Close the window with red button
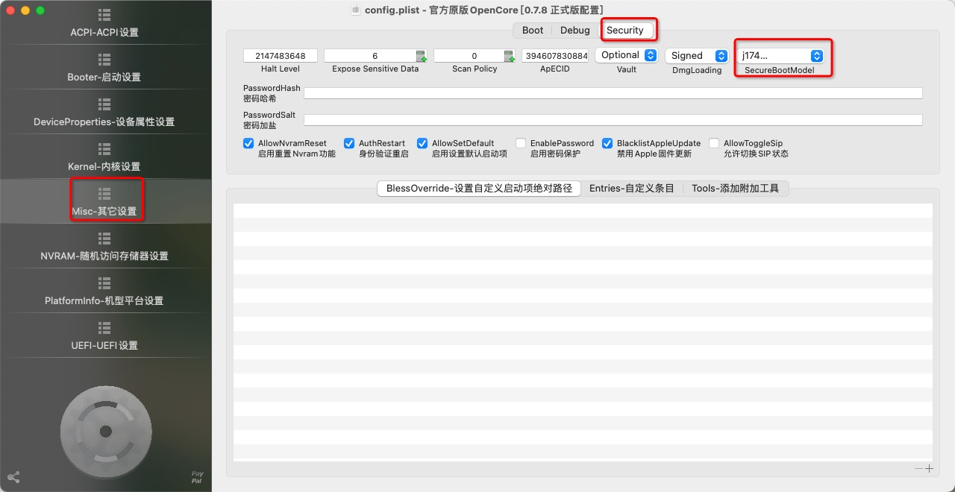955x492 pixels. click(10, 10)
